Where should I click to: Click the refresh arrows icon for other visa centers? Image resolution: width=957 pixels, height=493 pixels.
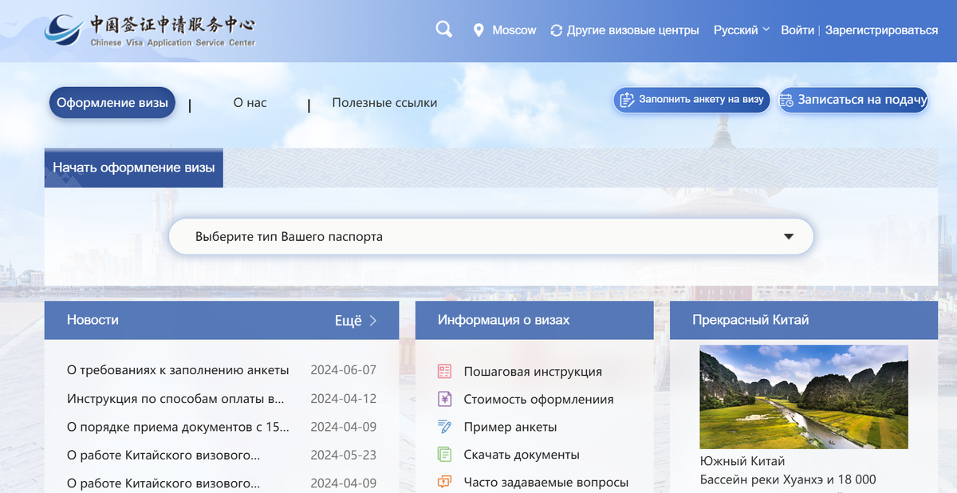(556, 30)
